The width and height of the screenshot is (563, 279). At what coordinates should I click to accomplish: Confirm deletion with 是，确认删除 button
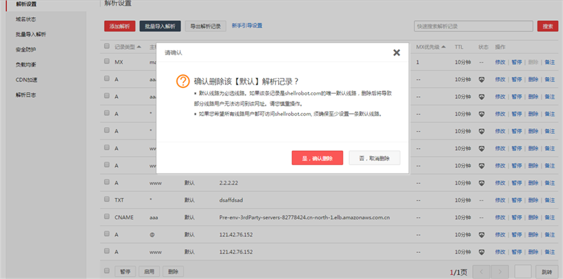[x=317, y=158]
